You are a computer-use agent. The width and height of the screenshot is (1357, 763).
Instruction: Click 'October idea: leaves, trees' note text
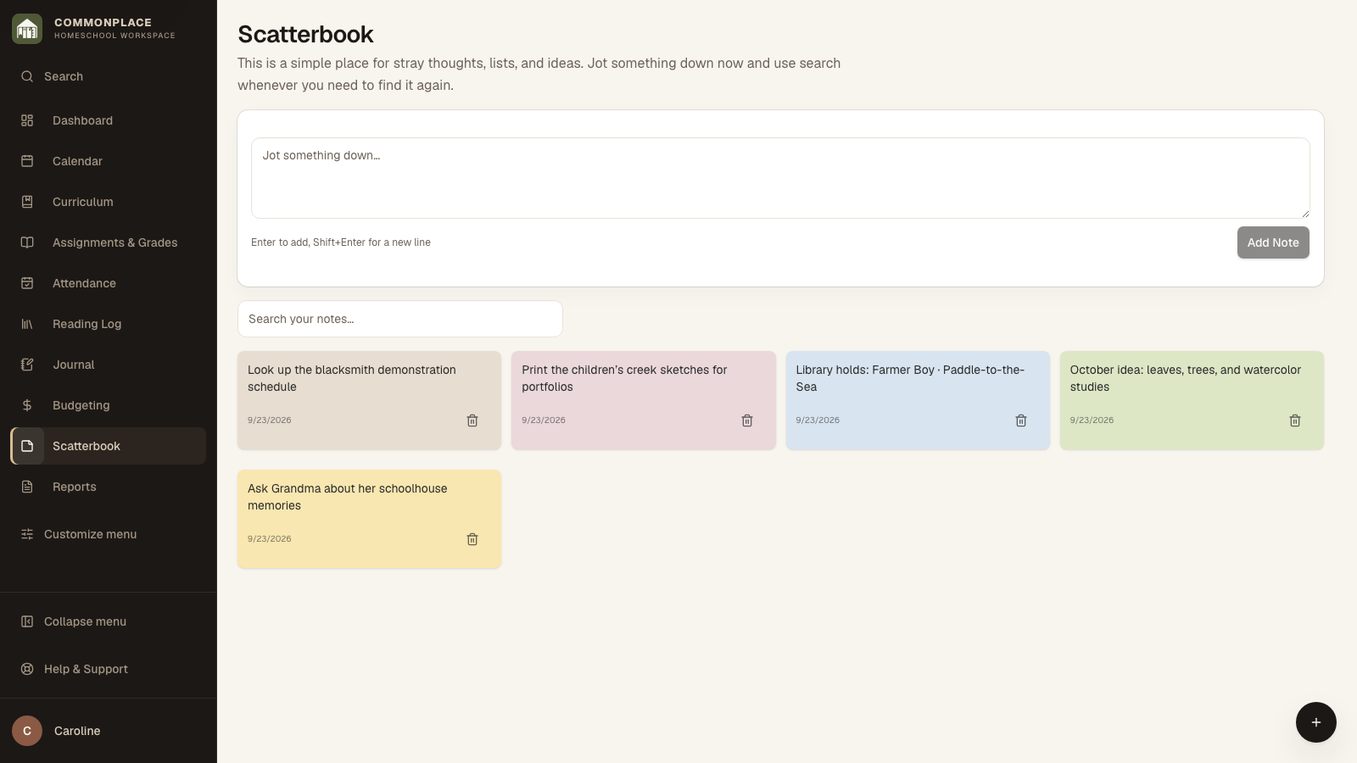coord(1185,378)
